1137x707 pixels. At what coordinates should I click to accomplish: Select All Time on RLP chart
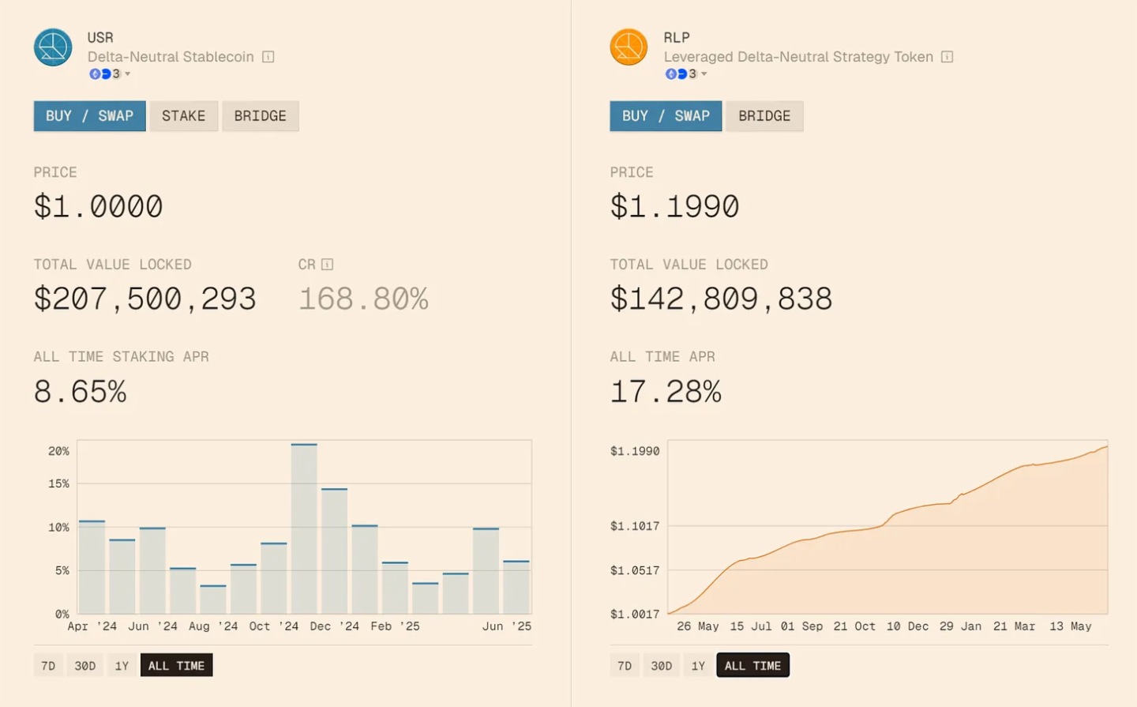coord(752,666)
